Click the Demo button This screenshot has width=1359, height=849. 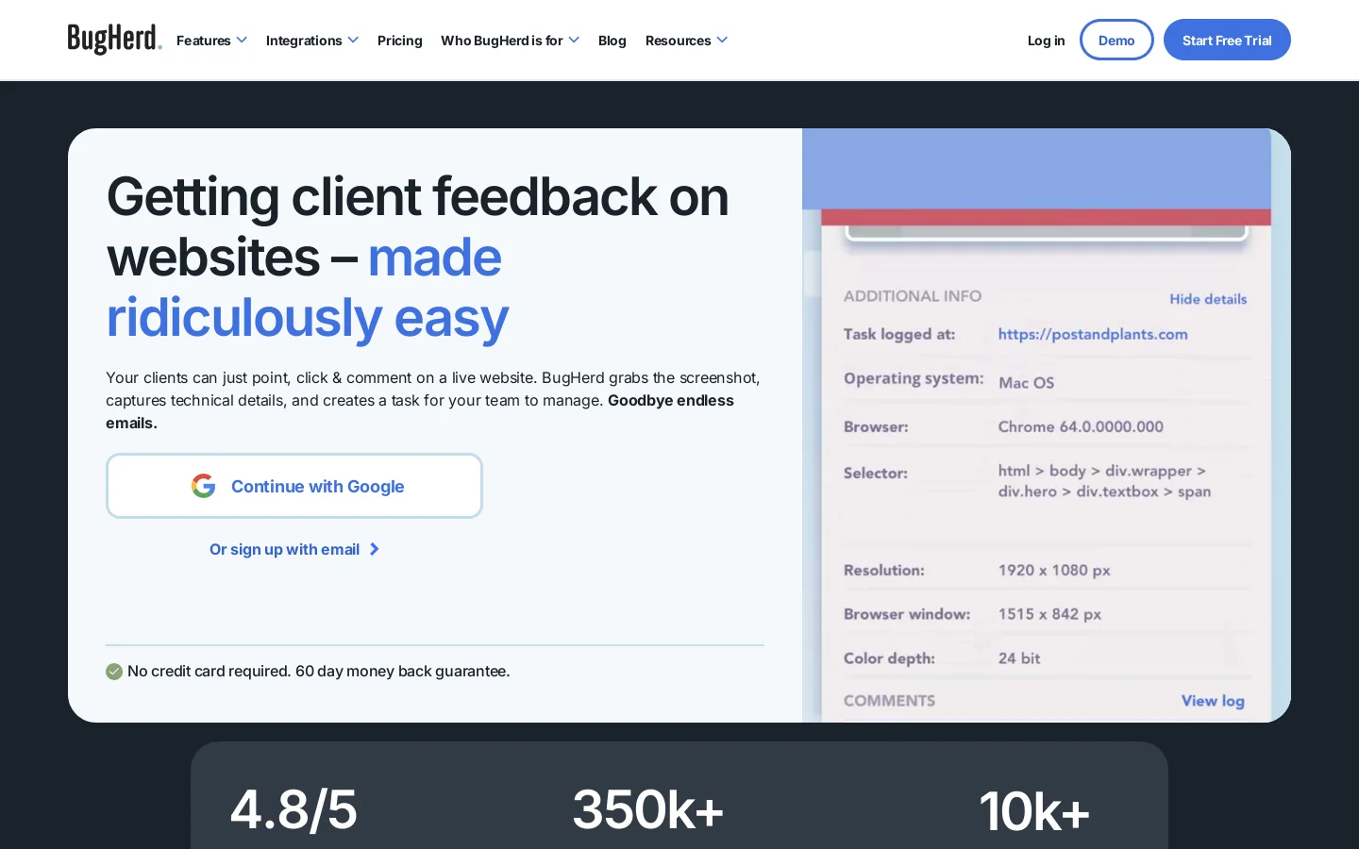click(x=1116, y=40)
